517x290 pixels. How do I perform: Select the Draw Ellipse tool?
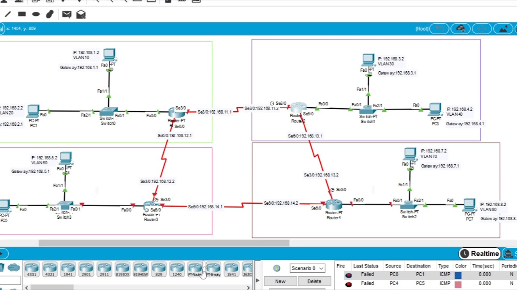[36, 14]
